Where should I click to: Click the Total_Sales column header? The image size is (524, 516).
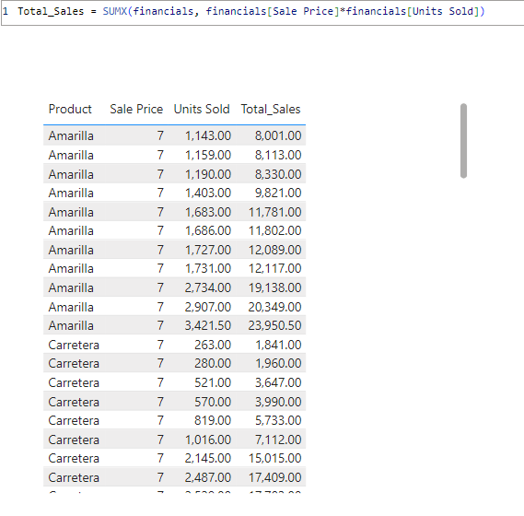(271, 109)
